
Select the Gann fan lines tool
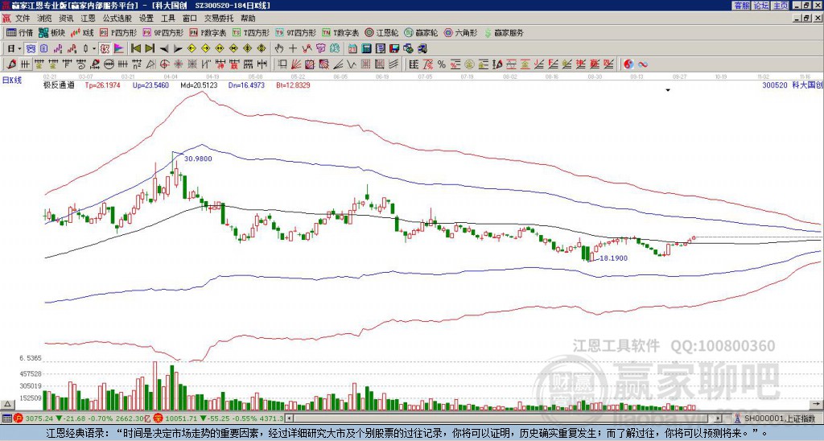(x=296, y=64)
